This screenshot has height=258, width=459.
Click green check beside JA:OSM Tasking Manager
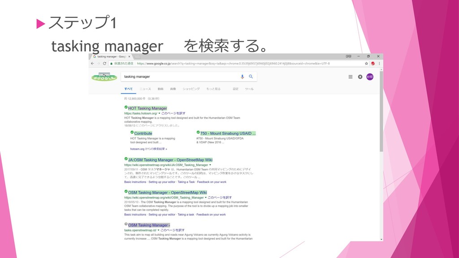click(x=126, y=159)
